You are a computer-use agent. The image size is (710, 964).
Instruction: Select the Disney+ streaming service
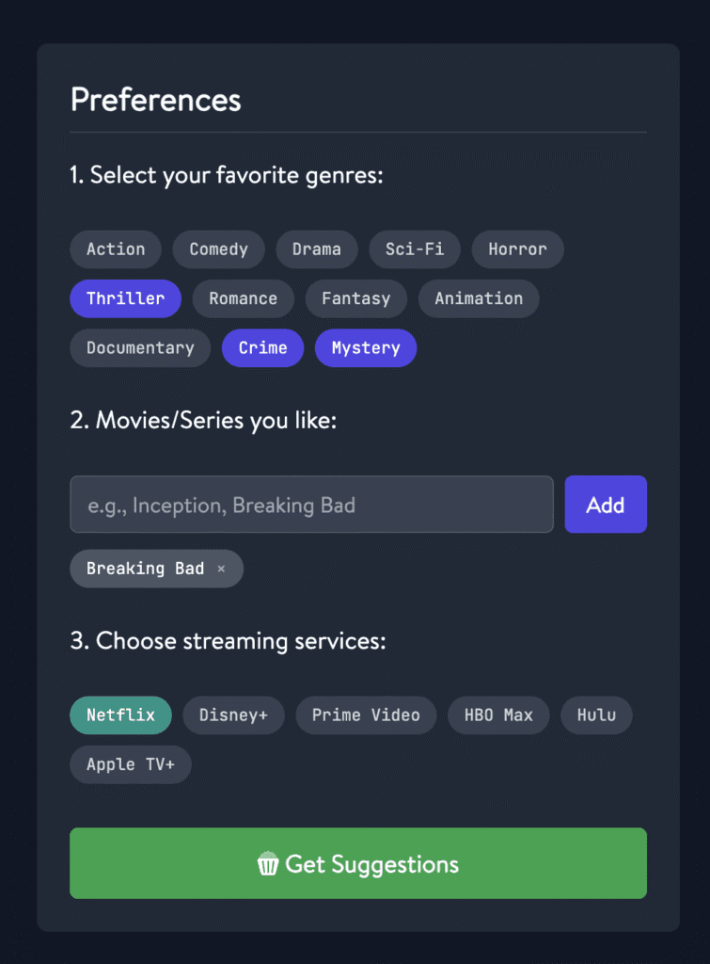point(233,715)
